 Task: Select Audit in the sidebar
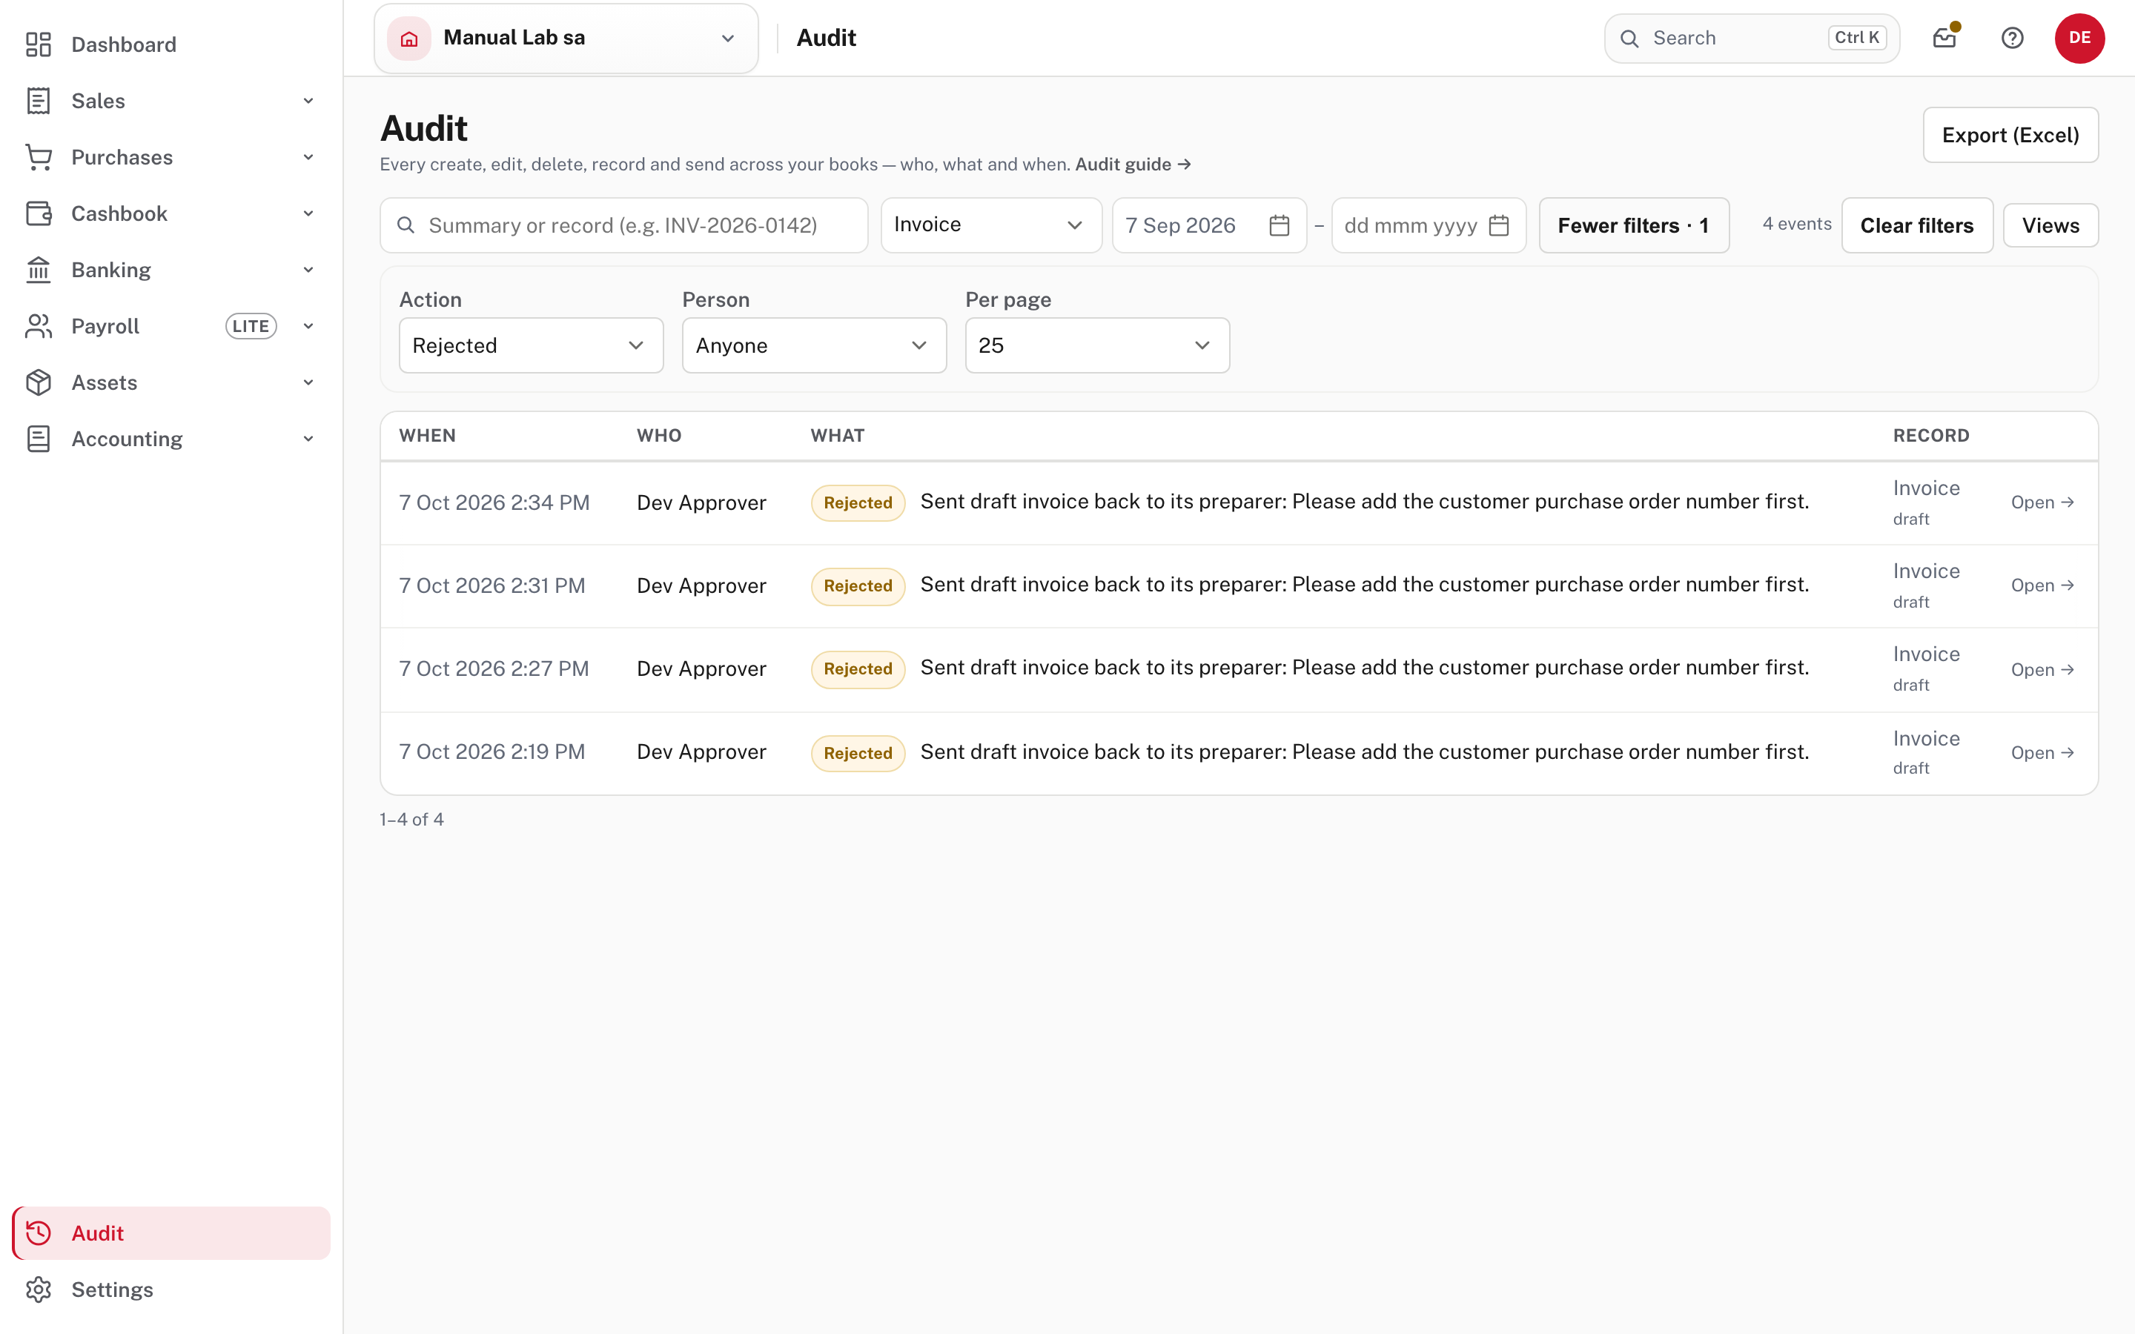coord(171,1232)
